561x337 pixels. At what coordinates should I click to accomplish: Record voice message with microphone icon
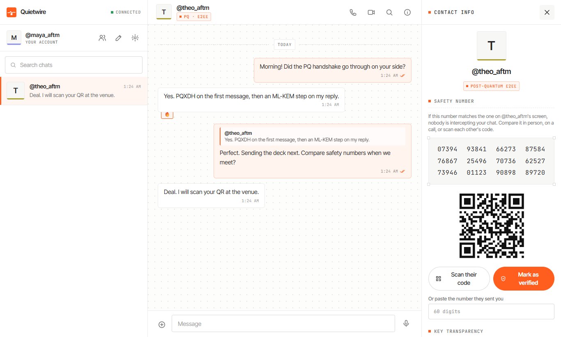pyautogui.click(x=406, y=323)
